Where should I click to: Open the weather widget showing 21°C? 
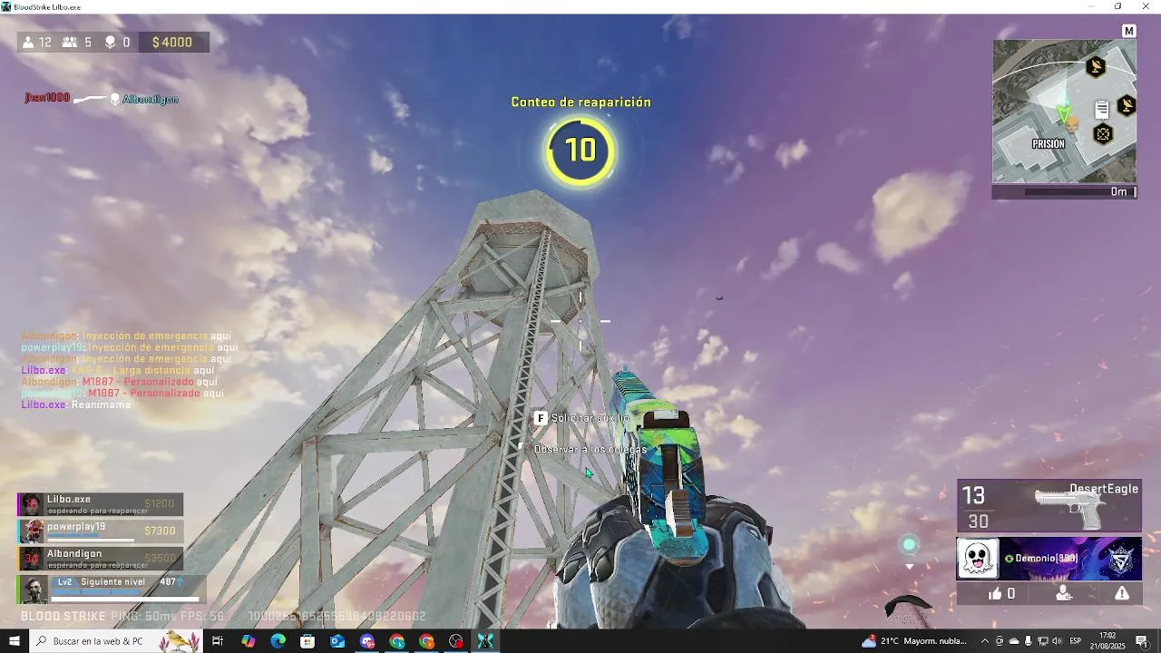coord(915,641)
